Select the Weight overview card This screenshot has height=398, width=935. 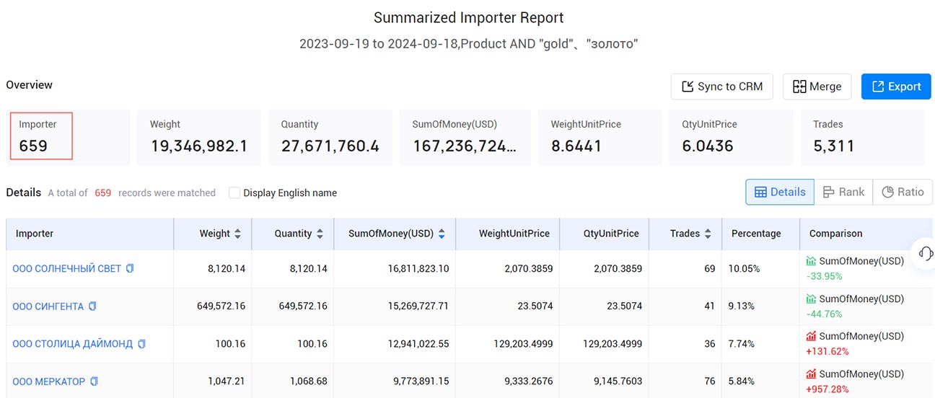(199, 137)
